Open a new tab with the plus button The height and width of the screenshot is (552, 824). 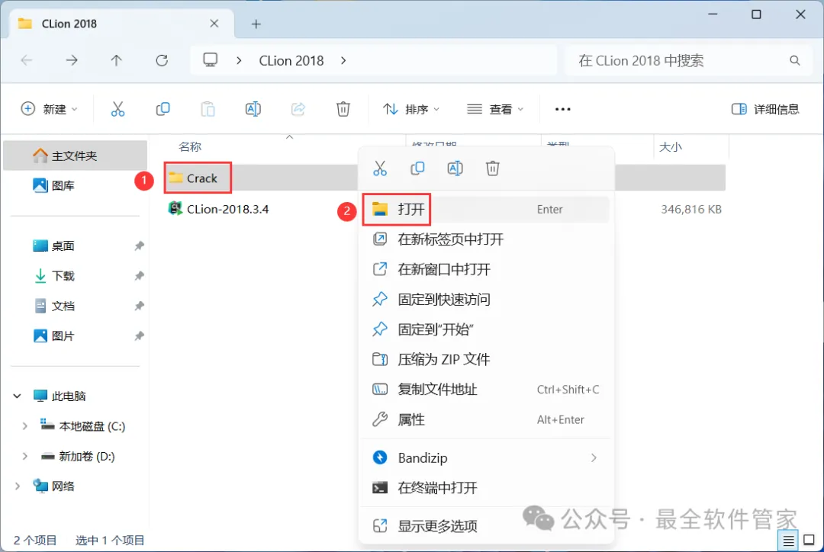[256, 24]
